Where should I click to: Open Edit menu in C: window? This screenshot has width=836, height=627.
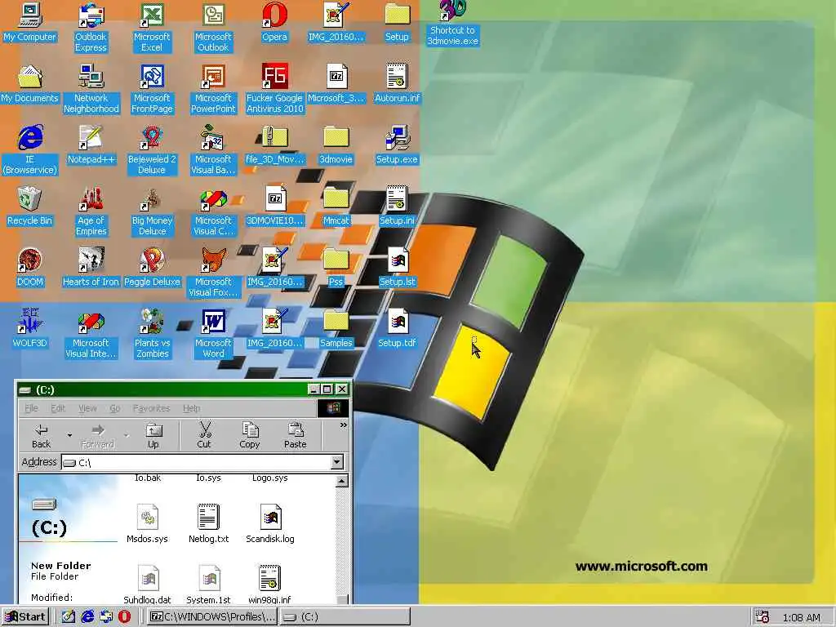click(x=58, y=408)
